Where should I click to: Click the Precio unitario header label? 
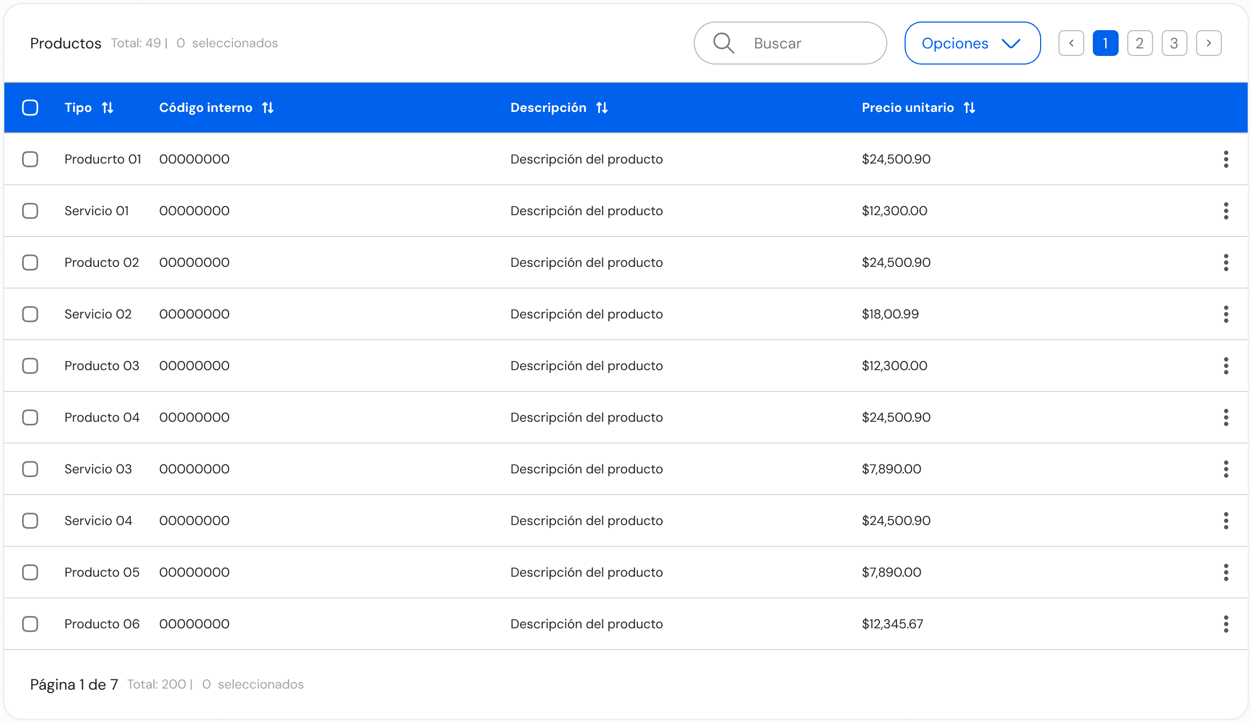908,108
